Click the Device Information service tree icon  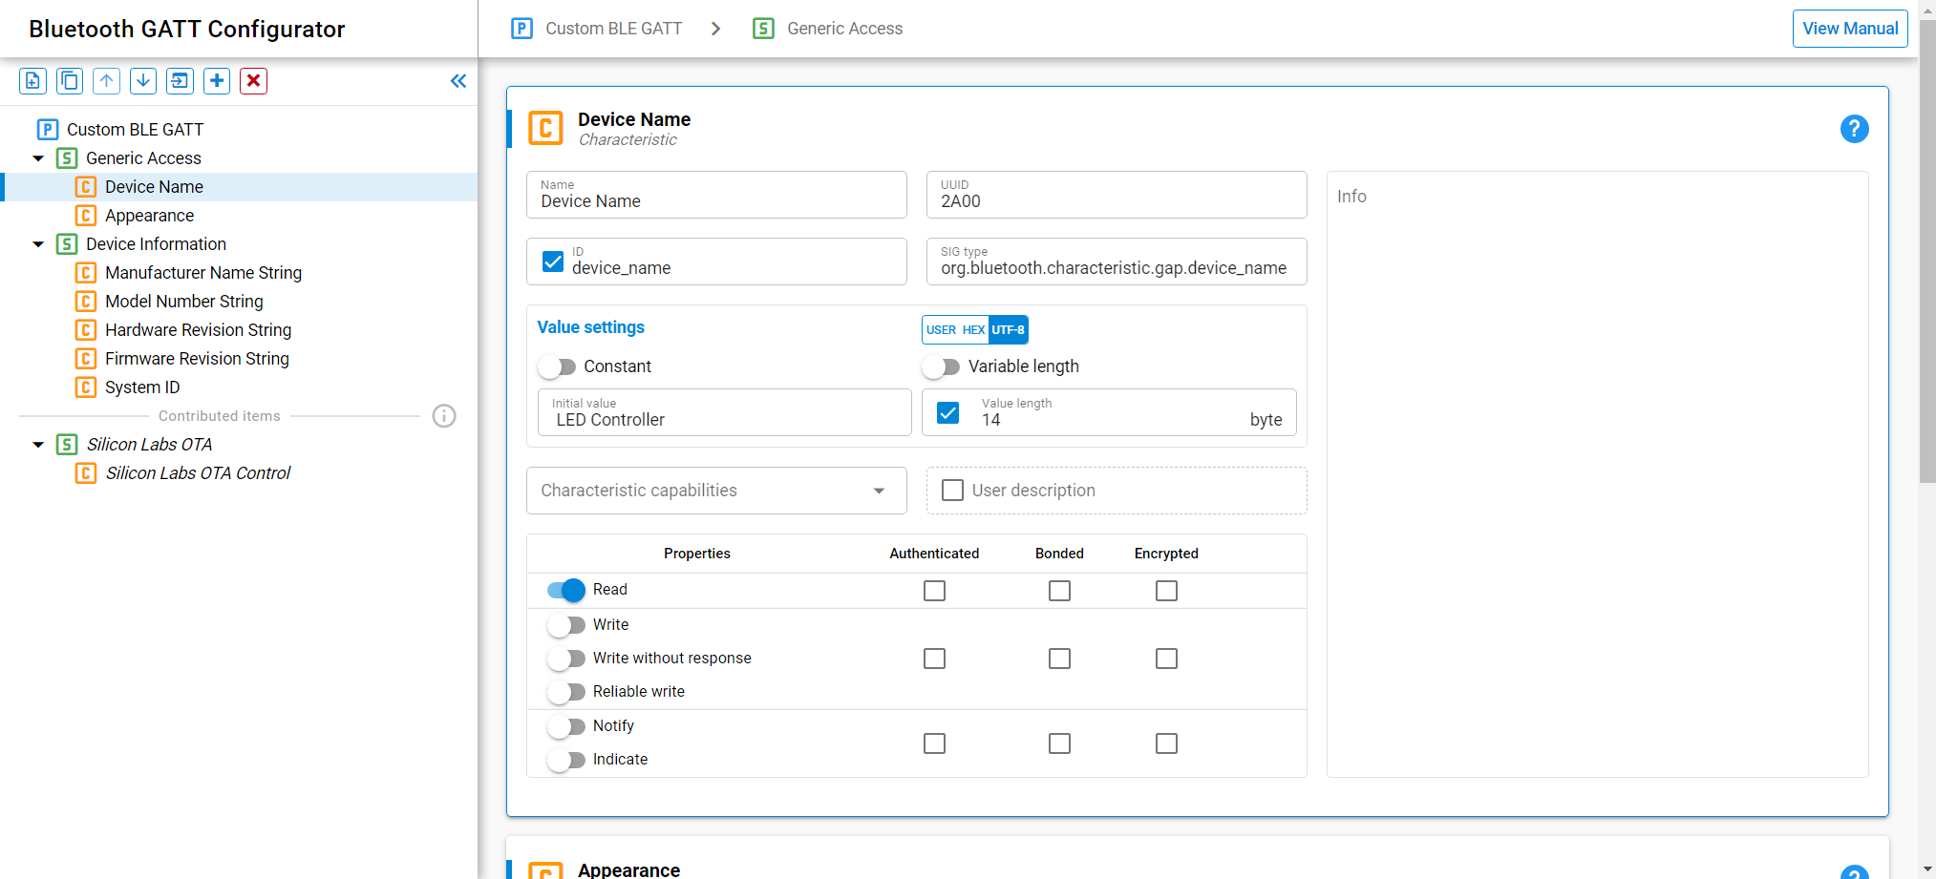click(67, 244)
